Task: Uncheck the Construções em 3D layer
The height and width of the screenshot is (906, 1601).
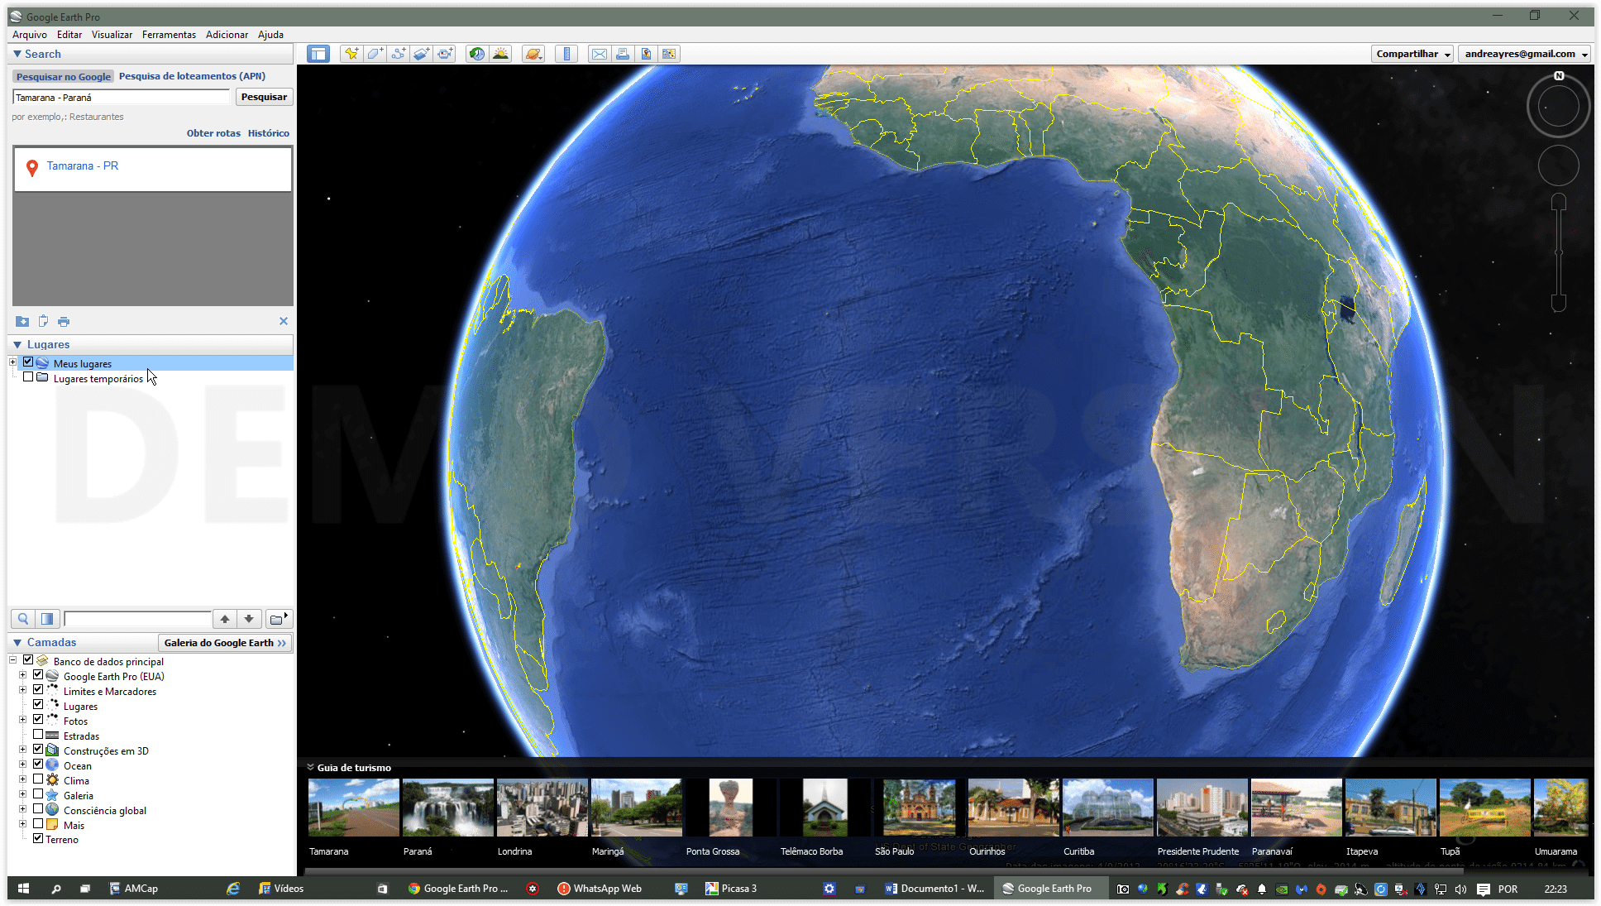Action: 38,750
